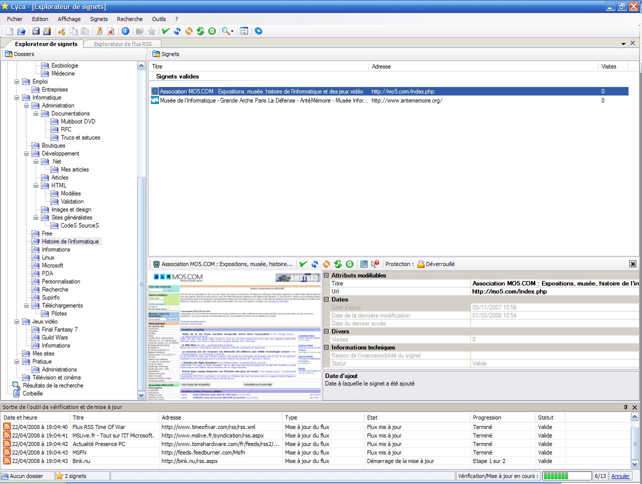This screenshot has width=642, height=484.
Task: Click the red X delete icon in toolbar
Action: click(x=110, y=31)
